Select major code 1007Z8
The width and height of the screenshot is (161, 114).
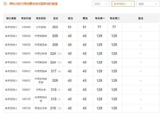click(26, 108)
